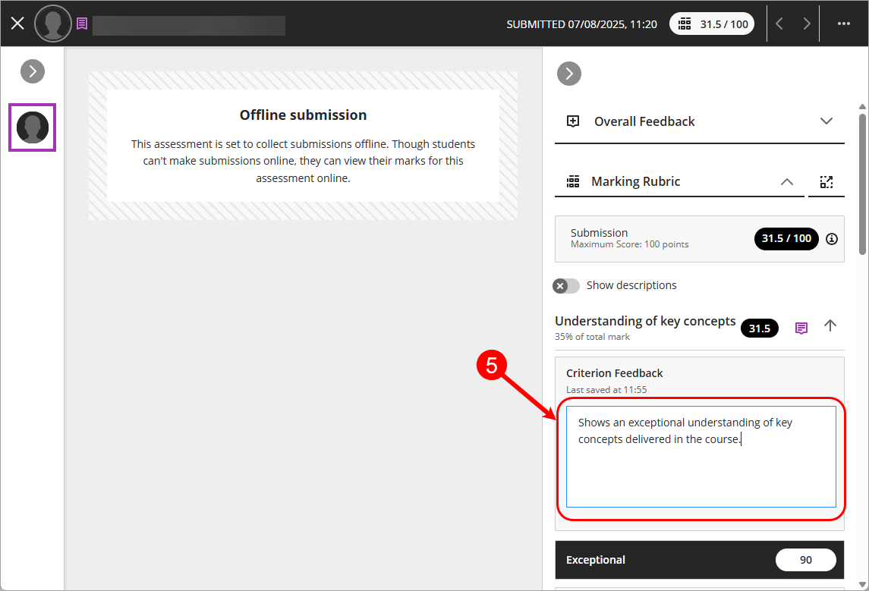Collapse the right feedback panel arrow

pyautogui.click(x=568, y=74)
